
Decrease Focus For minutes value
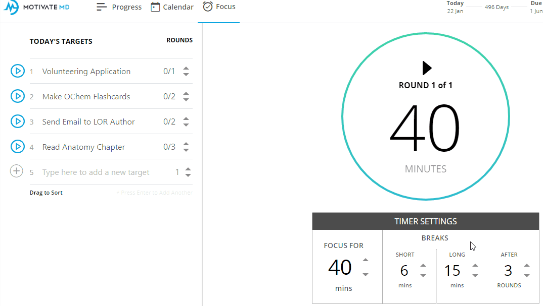point(366,275)
